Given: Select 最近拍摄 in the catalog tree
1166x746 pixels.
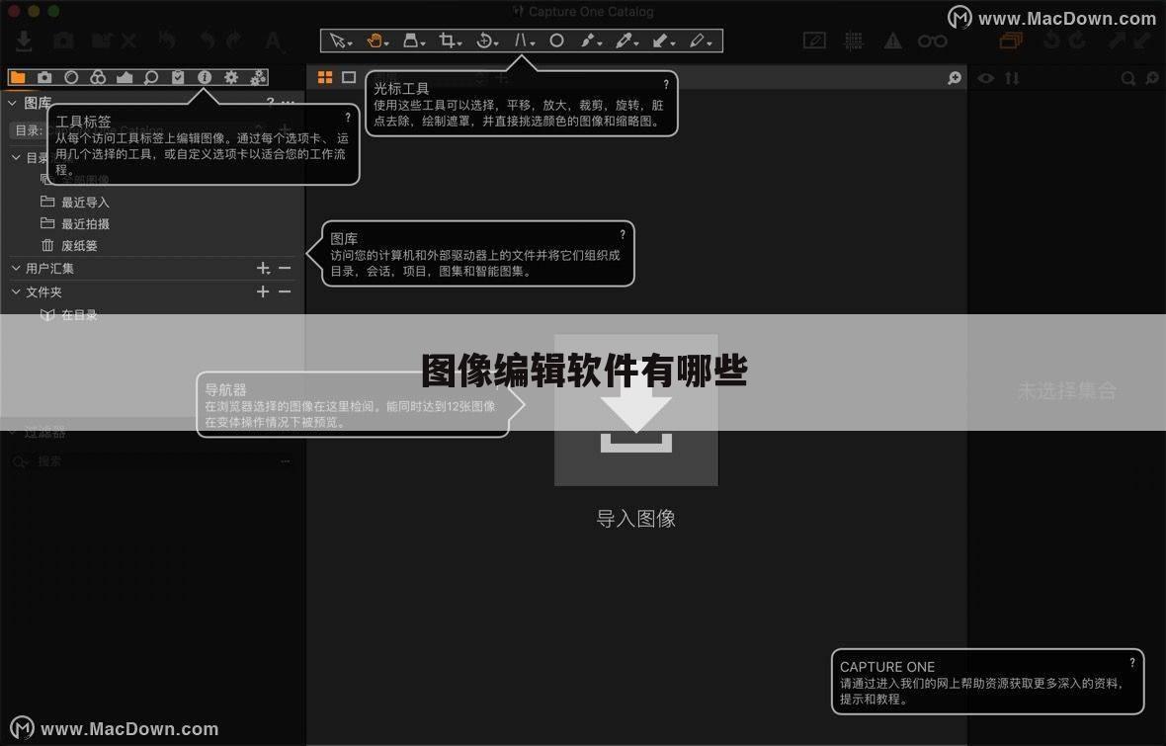Looking at the screenshot, I should click(x=85, y=224).
